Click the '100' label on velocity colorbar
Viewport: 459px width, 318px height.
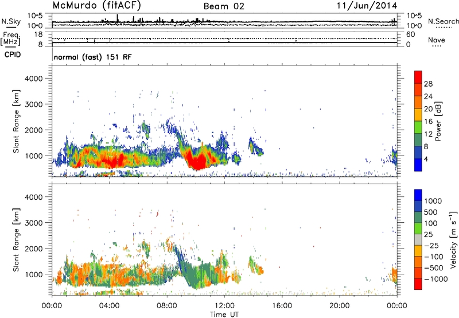coord(431,223)
